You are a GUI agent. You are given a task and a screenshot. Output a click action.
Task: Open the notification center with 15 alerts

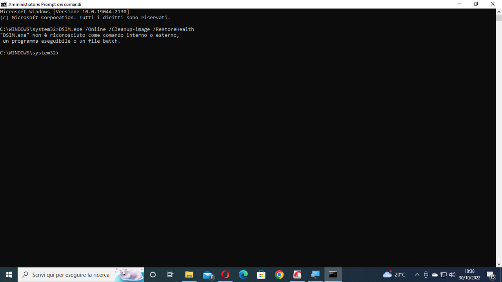click(x=491, y=275)
